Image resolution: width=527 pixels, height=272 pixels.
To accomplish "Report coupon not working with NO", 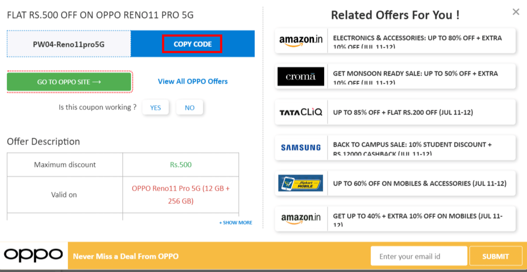I will (189, 107).
